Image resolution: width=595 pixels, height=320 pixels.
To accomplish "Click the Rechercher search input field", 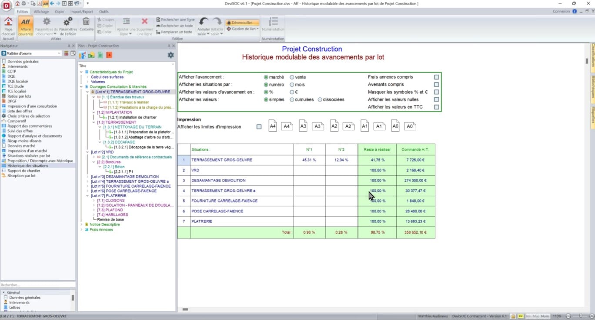I will pyautogui.click(x=37, y=285).
